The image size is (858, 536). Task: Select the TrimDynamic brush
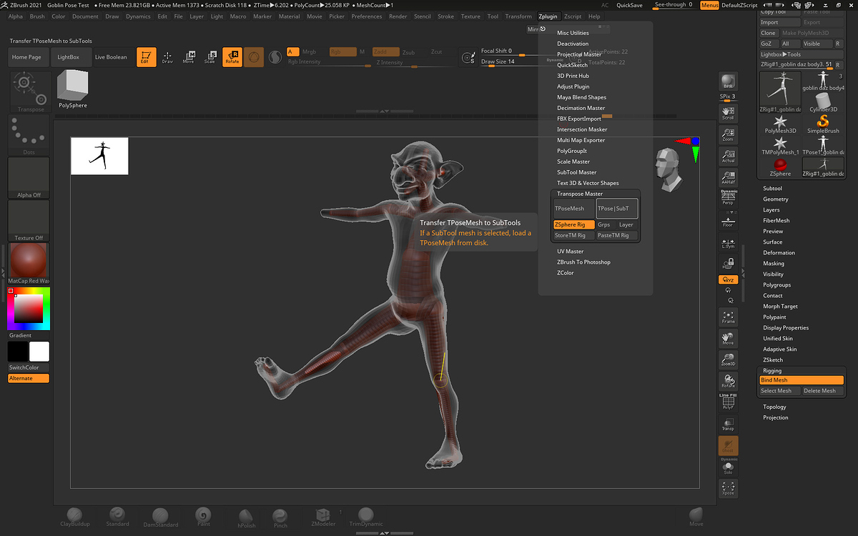click(x=365, y=517)
